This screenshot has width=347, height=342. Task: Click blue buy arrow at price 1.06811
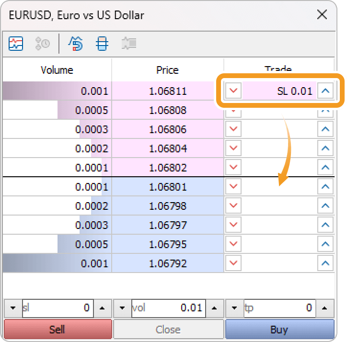tap(325, 91)
